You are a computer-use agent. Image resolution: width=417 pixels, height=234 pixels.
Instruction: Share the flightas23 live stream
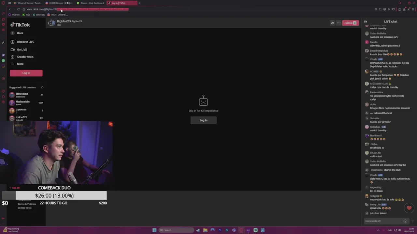click(332, 23)
